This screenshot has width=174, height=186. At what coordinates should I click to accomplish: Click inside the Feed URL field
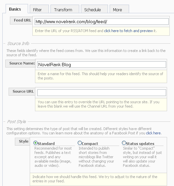[102, 22]
